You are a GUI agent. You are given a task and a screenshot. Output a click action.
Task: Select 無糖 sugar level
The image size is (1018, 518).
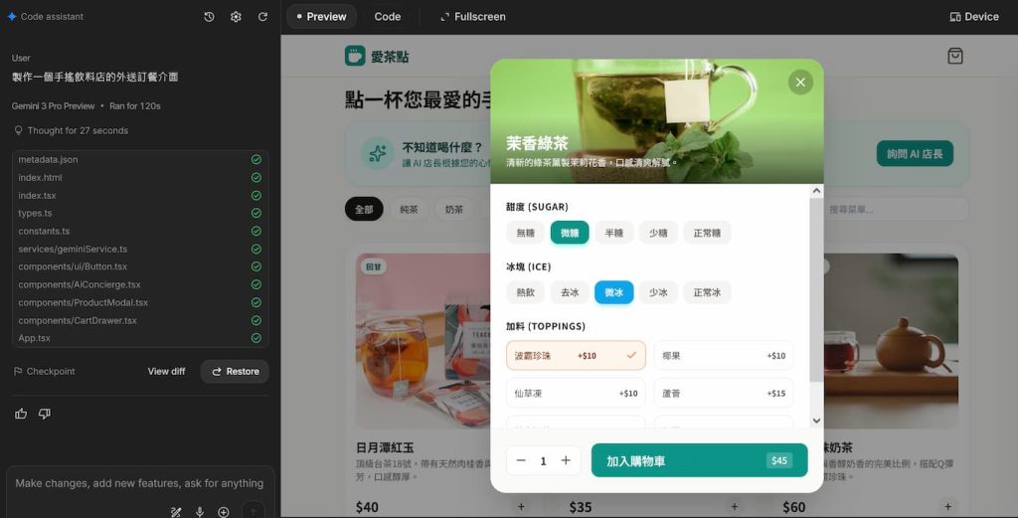525,233
